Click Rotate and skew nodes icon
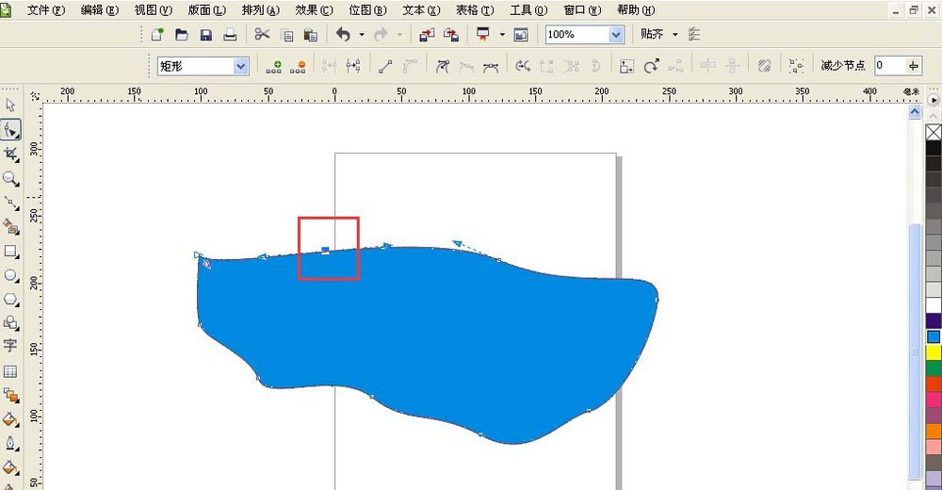942x490 pixels. pos(651,66)
